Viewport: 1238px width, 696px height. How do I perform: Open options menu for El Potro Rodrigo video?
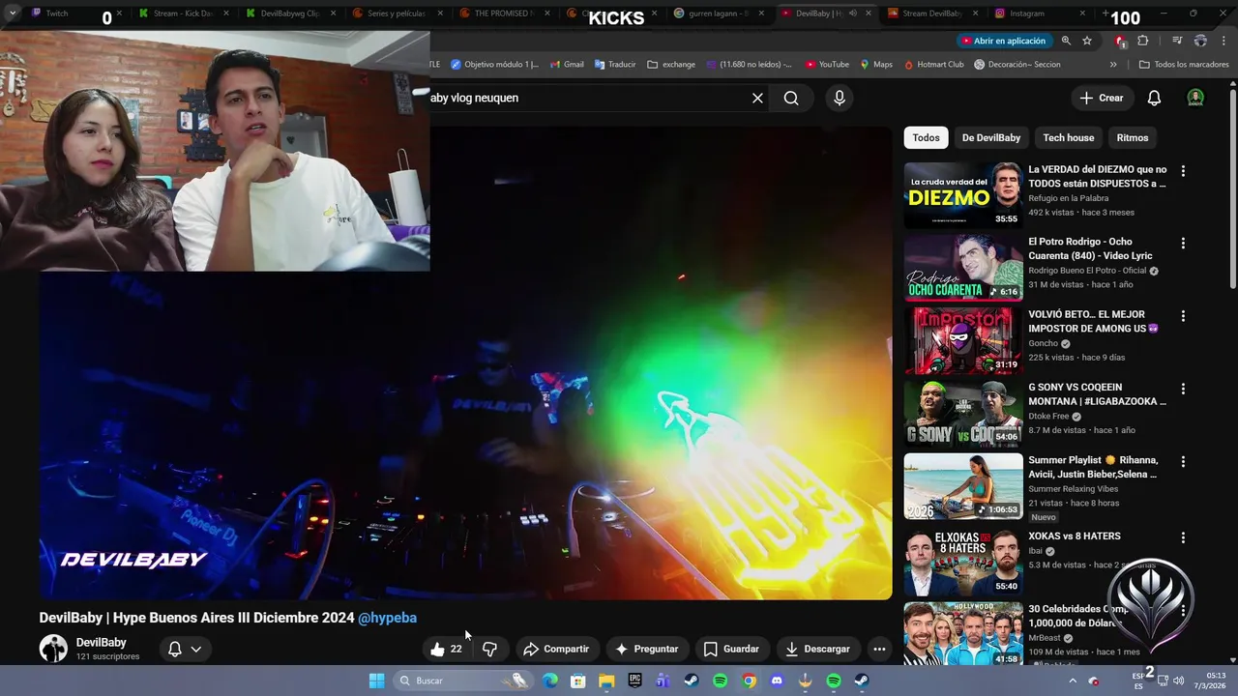[1182, 244]
